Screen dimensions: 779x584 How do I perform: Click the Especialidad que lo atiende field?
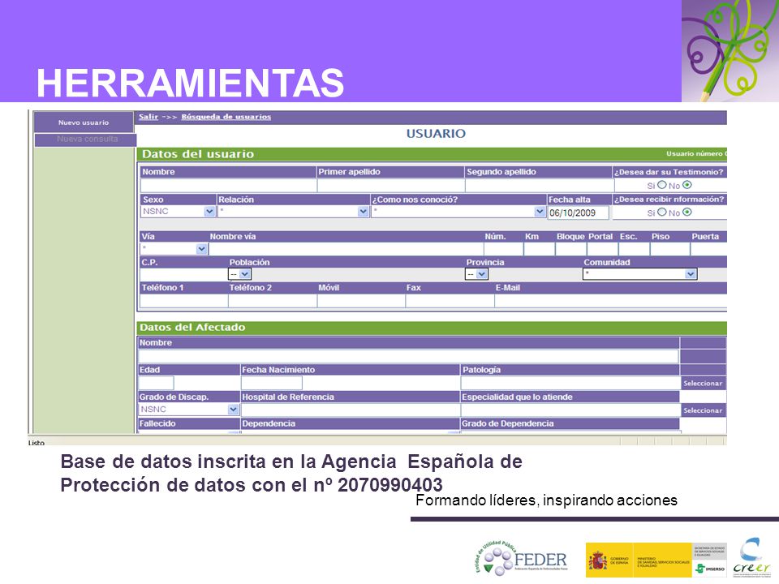click(570, 410)
